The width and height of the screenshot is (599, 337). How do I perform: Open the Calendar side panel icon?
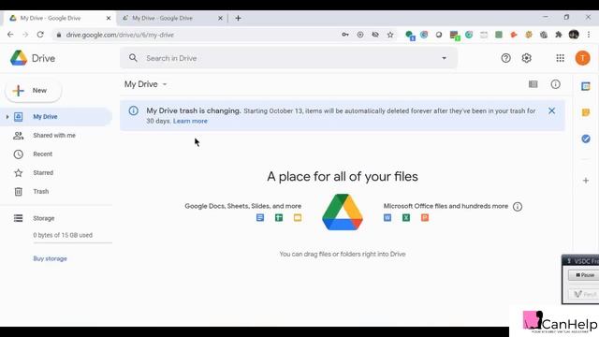(586, 86)
